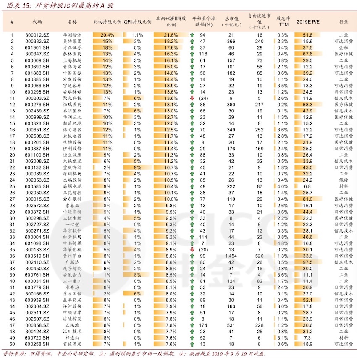
Task: Click the green up arrow in the 贵州茅台 row
Action: 192,256
